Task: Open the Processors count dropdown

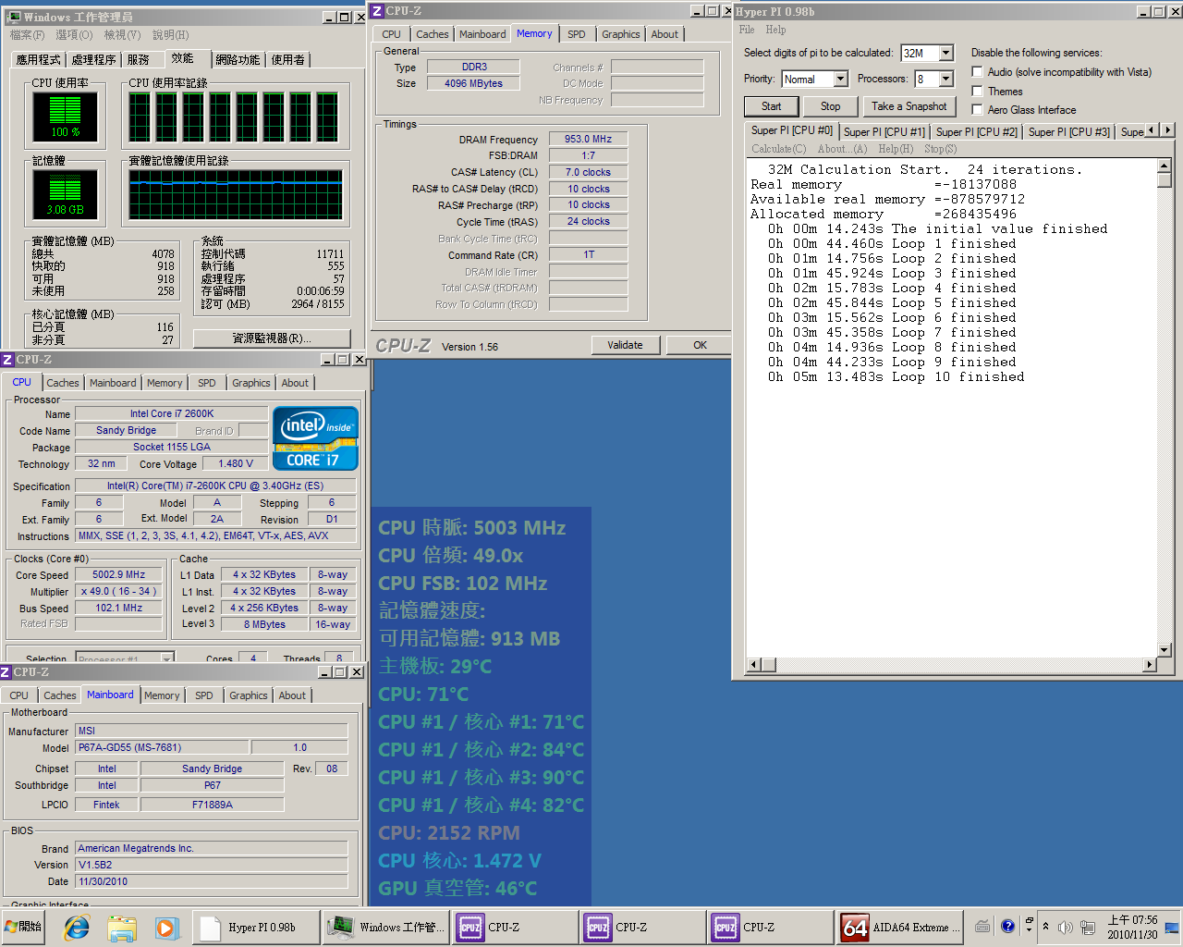Action: coord(945,79)
